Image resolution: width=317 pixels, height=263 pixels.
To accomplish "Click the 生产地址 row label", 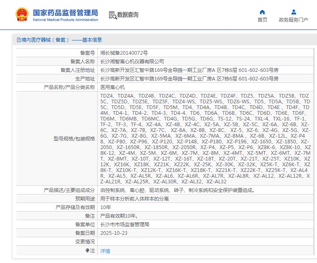I will click(x=85, y=79).
